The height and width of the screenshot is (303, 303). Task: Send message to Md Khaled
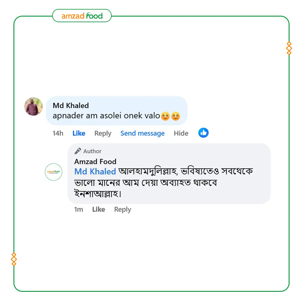143,133
